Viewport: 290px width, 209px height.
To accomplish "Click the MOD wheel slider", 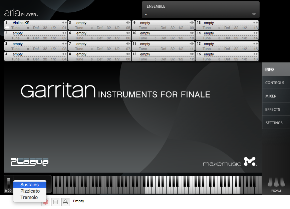I will [8, 183].
